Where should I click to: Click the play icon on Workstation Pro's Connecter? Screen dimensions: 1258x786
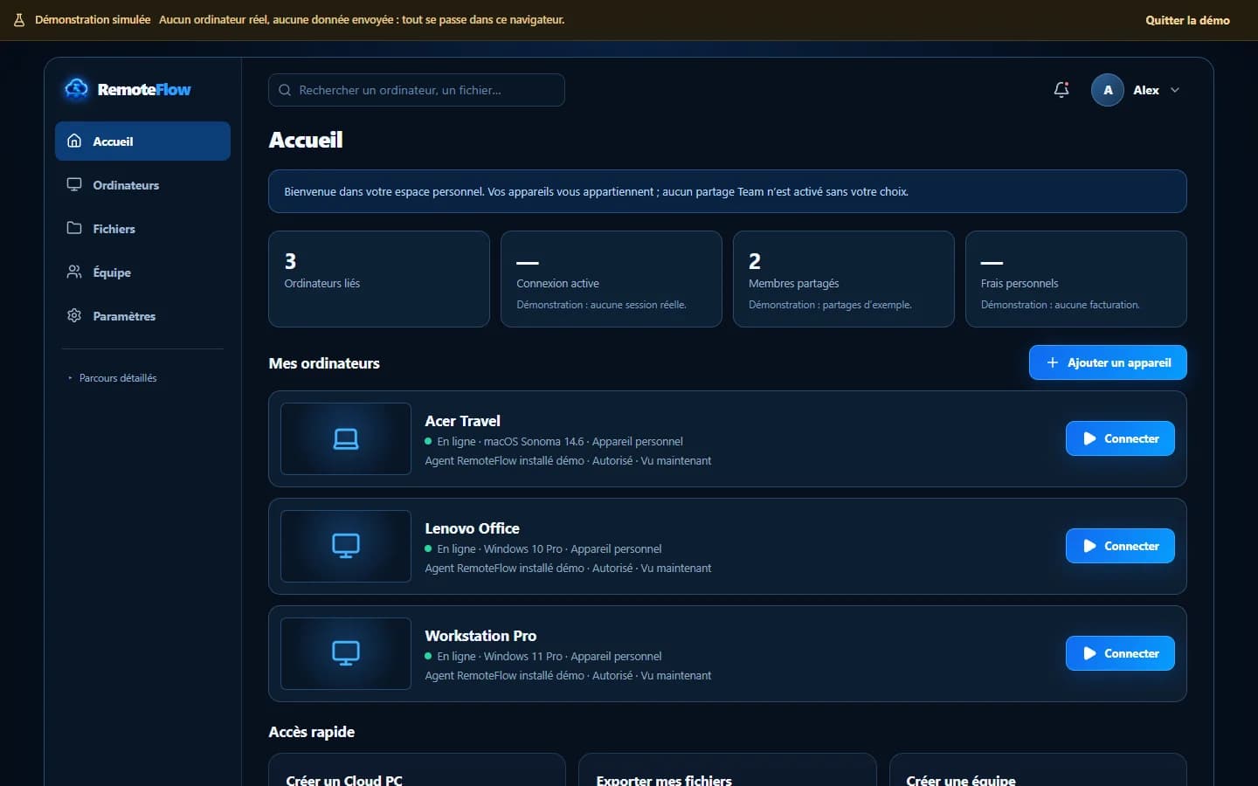pyautogui.click(x=1089, y=653)
